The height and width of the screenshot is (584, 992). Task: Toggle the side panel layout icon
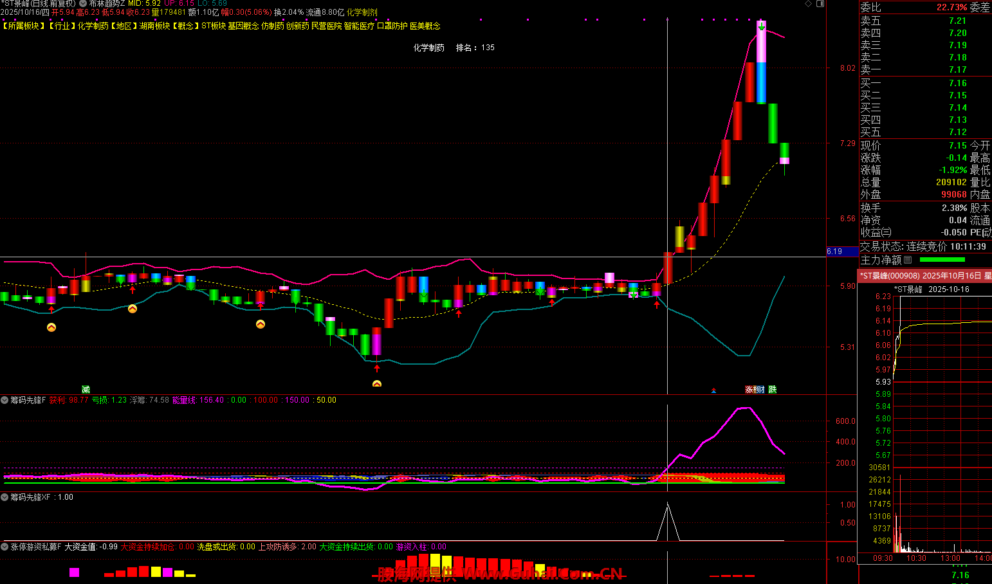click(820, 4)
